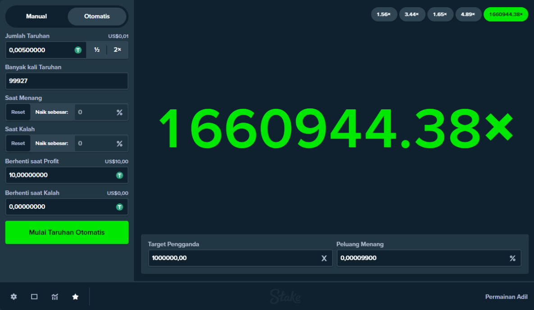Mark game as favorite with star icon
534x310 pixels.
coord(75,297)
